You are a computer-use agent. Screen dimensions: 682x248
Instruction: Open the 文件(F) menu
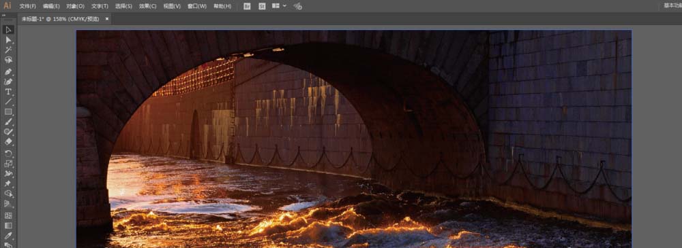pyautogui.click(x=28, y=6)
